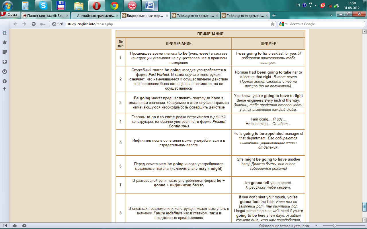Screen dimensions: 367x229
Task: Click the floppy disk taskbar icon
Action: (61, 5)
